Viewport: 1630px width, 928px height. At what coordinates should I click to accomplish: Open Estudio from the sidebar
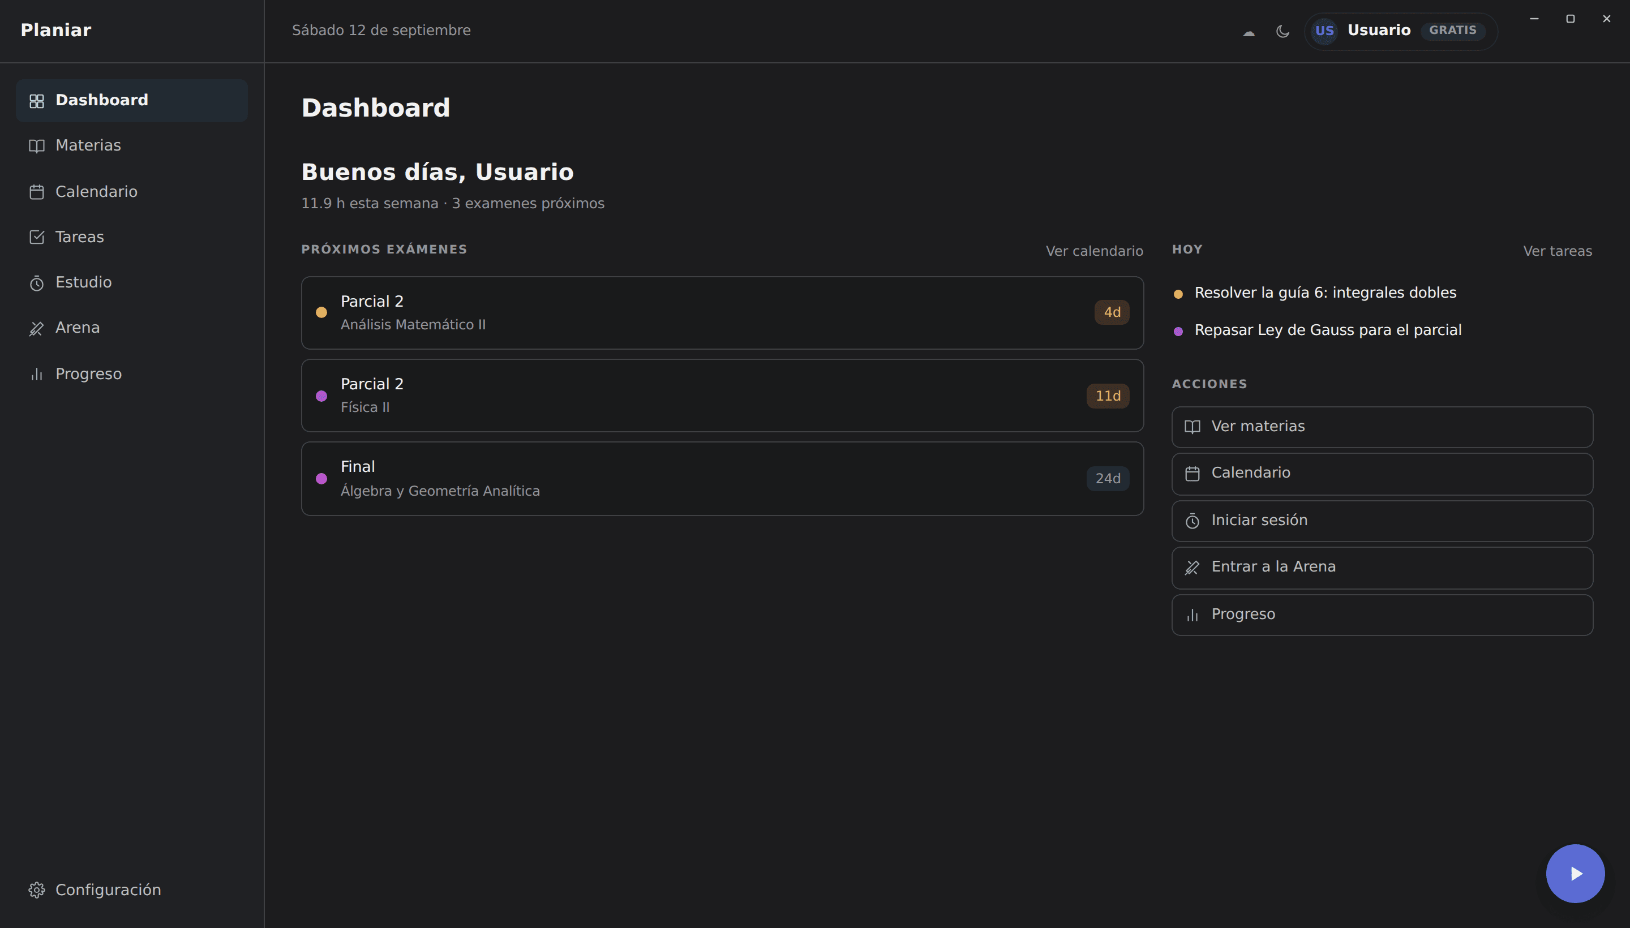pyautogui.click(x=132, y=283)
